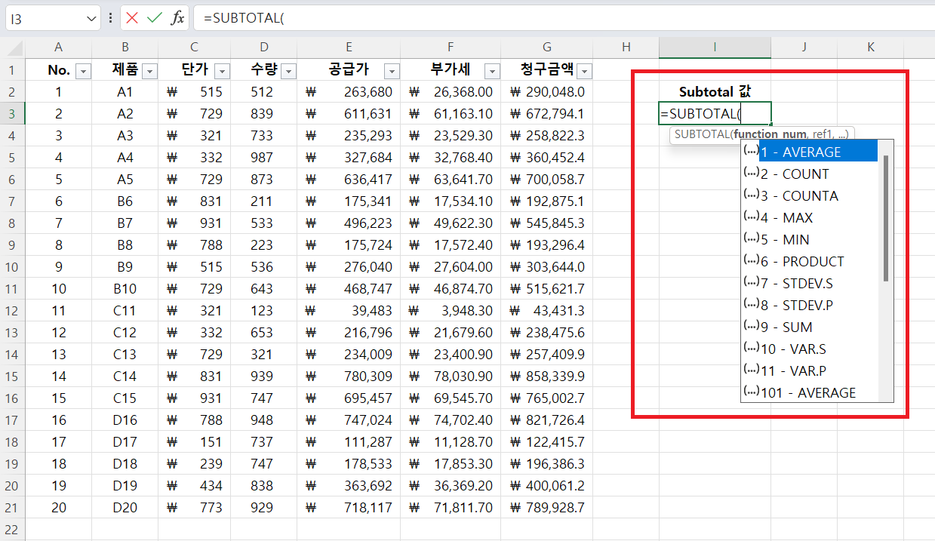Click 공급가 cell showing 39,483
935x541 pixels.
[x=349, y=311]
